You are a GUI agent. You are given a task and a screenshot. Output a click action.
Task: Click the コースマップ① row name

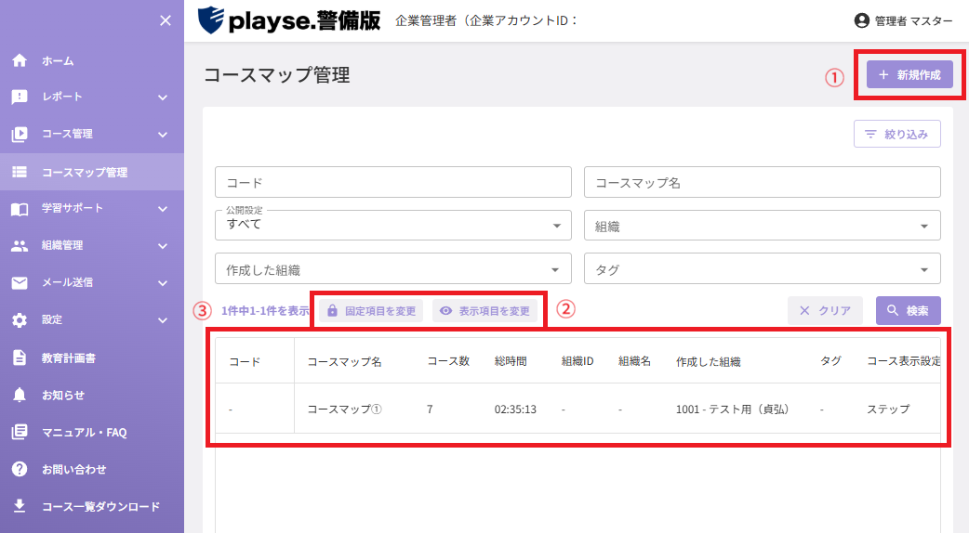click(x=344, y=409)
